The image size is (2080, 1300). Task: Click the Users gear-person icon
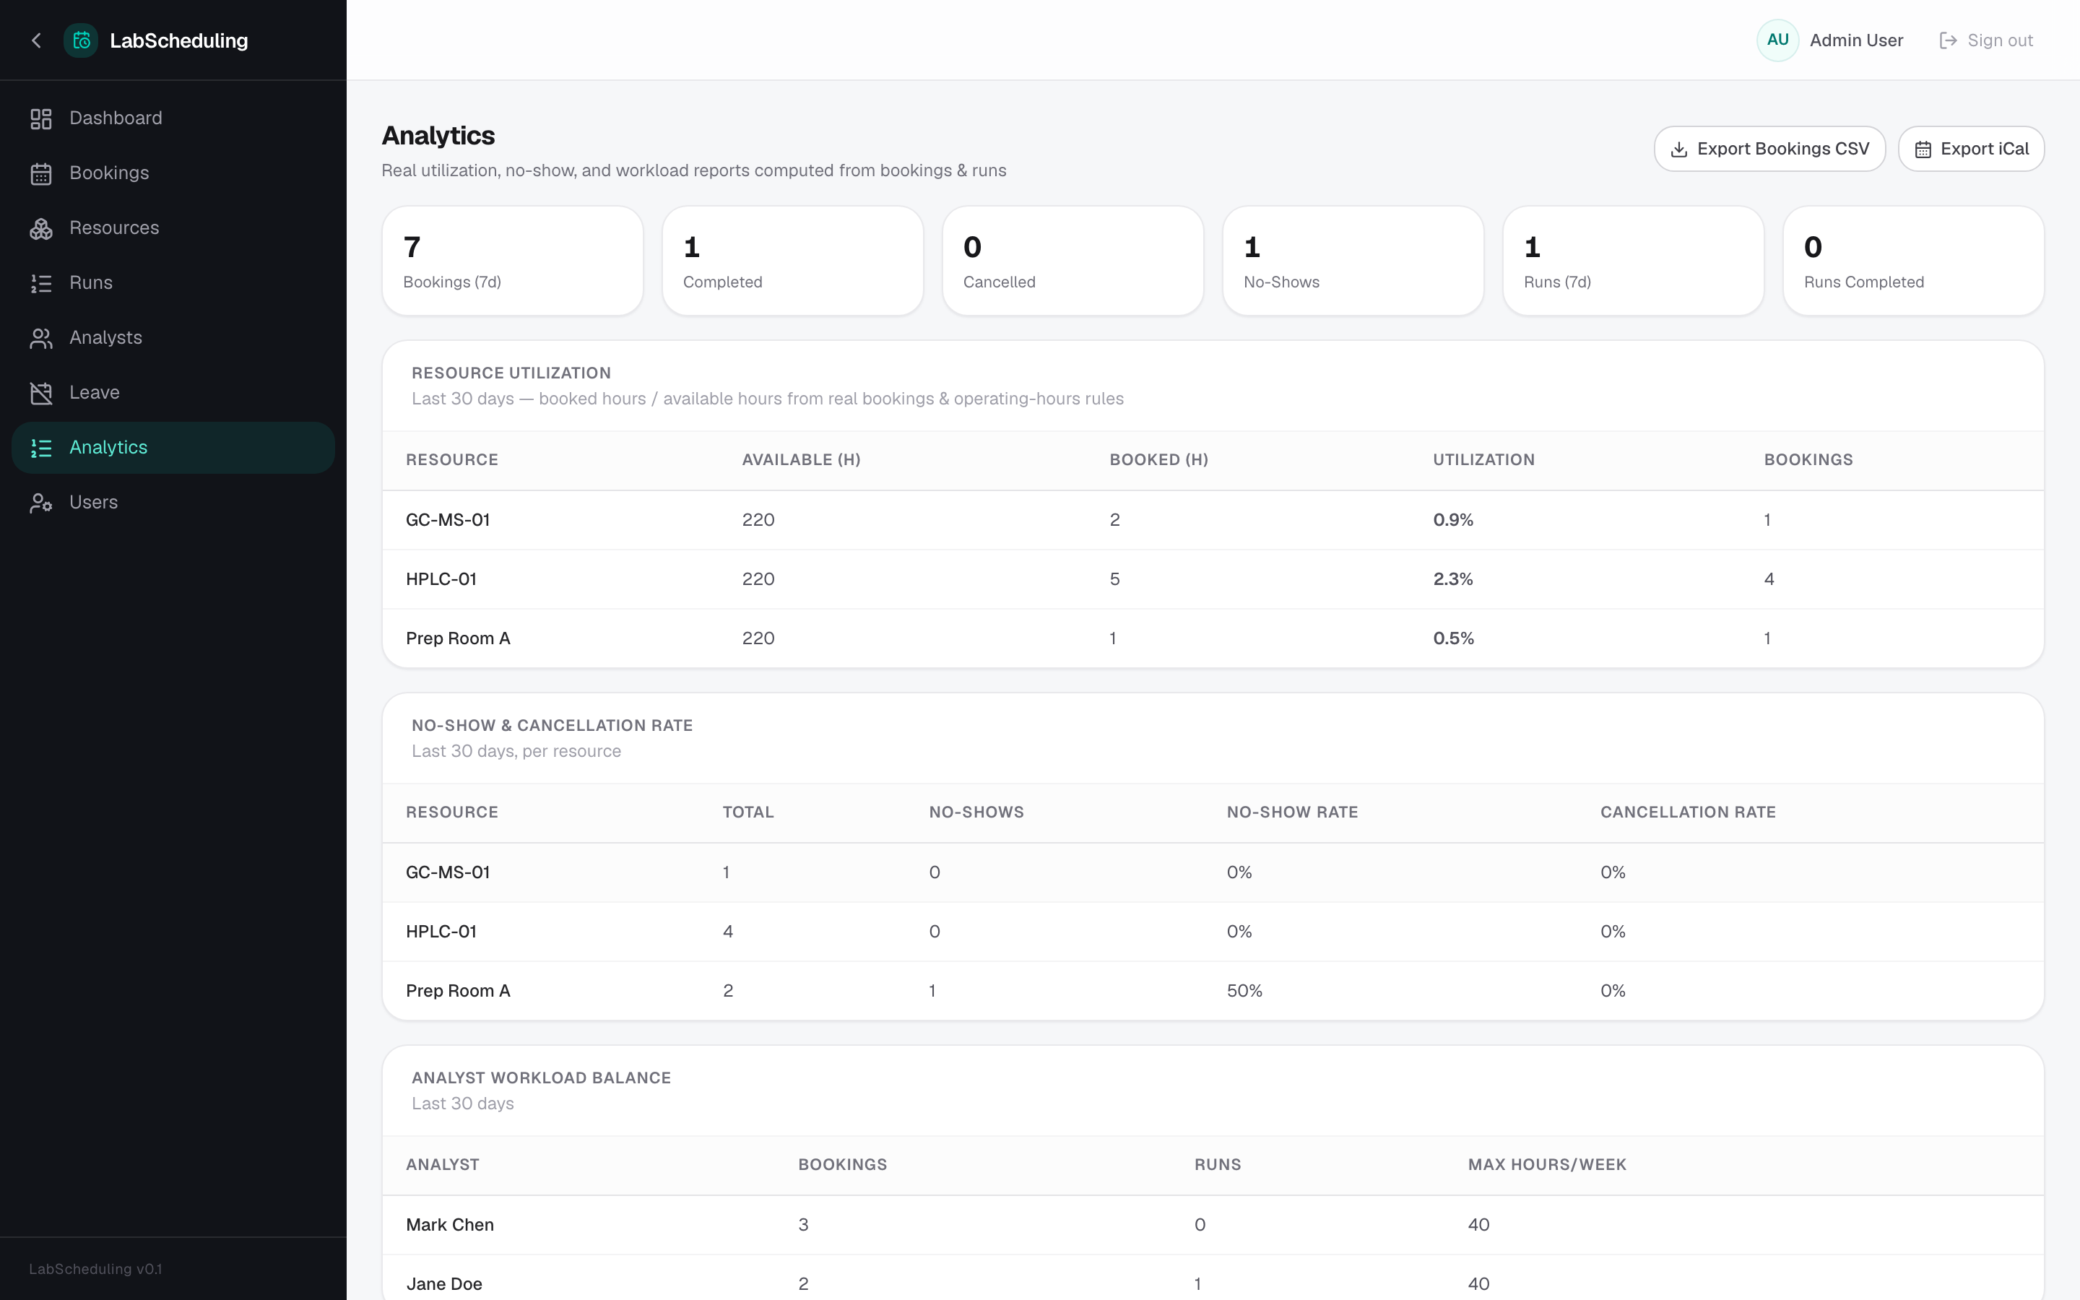click(41, 503)
